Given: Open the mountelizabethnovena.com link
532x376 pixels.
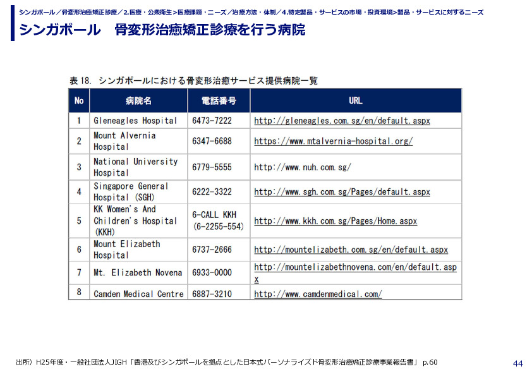Looking at the screenshot, I should tap(355, 273).
